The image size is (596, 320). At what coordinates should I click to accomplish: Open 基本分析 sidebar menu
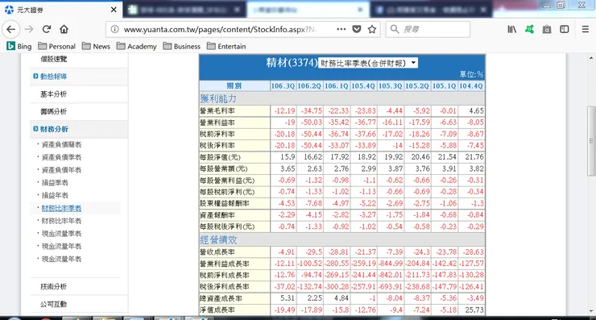point(54,94)
